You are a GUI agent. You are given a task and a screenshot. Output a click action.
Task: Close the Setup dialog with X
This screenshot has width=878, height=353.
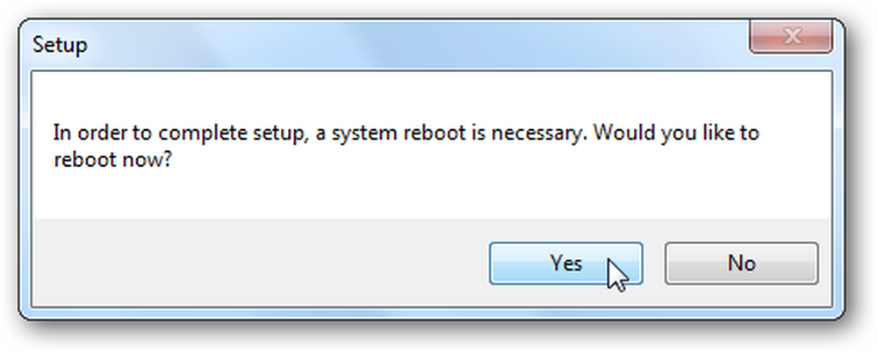pyautogui.click(x=791, y=38)
